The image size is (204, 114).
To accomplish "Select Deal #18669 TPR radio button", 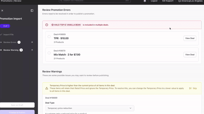I will (x=49, y=37).
